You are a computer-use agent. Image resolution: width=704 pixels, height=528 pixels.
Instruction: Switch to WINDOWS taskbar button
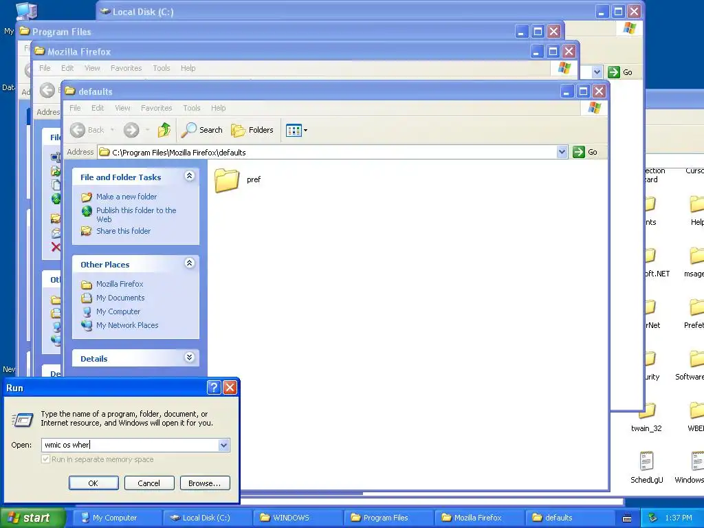297,518
